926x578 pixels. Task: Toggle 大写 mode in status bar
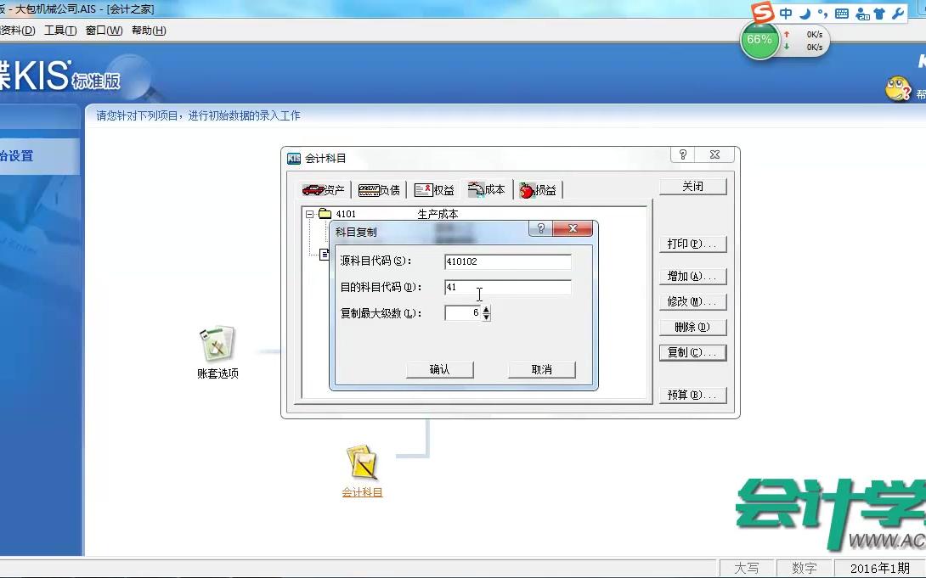pos(747,567)
